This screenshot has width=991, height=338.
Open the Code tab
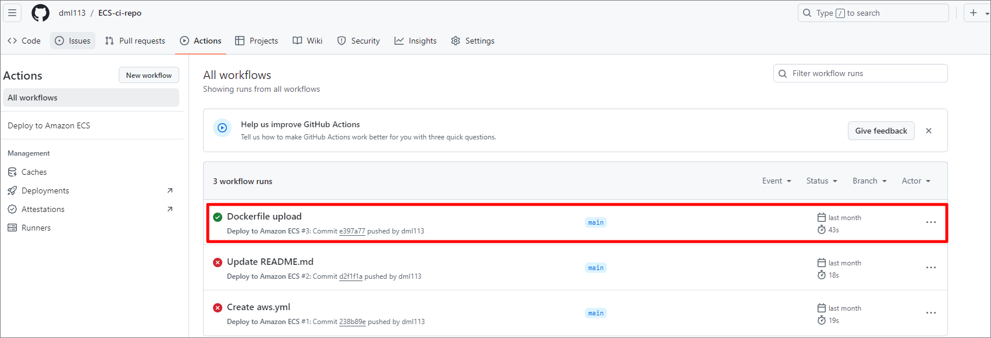tap(24, 41)
